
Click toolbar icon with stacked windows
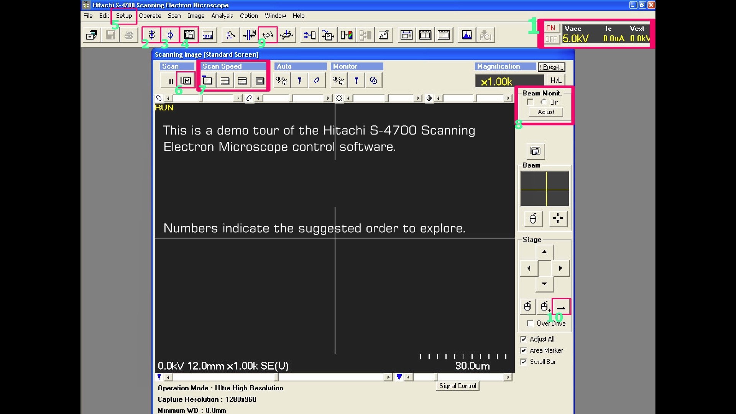(189, 35)
